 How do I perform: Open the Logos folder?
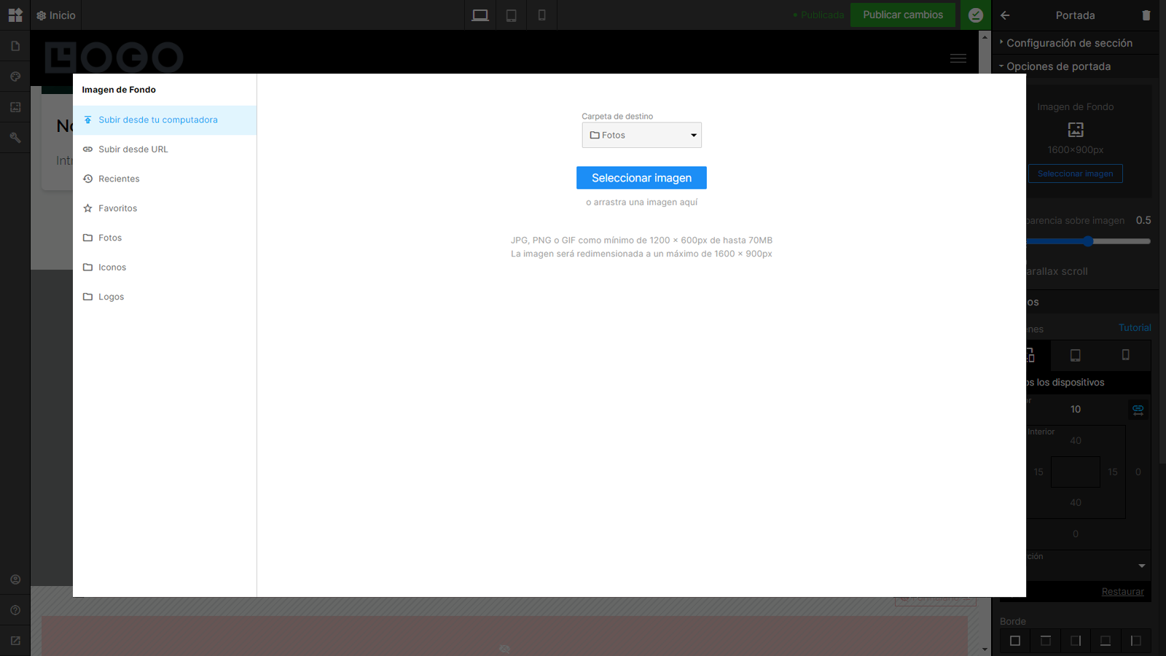(x=165, y=297)
